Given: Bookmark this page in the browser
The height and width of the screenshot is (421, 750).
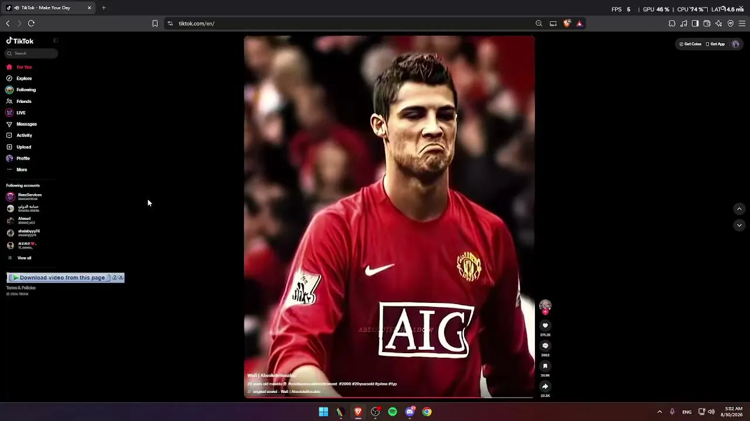Looking at the screenshot, I should tap(155, 23).
